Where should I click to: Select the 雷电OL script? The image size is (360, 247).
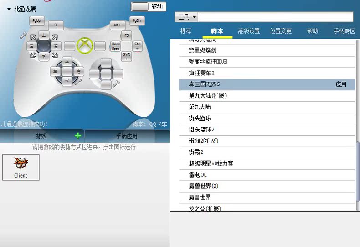tap(267, 175)
